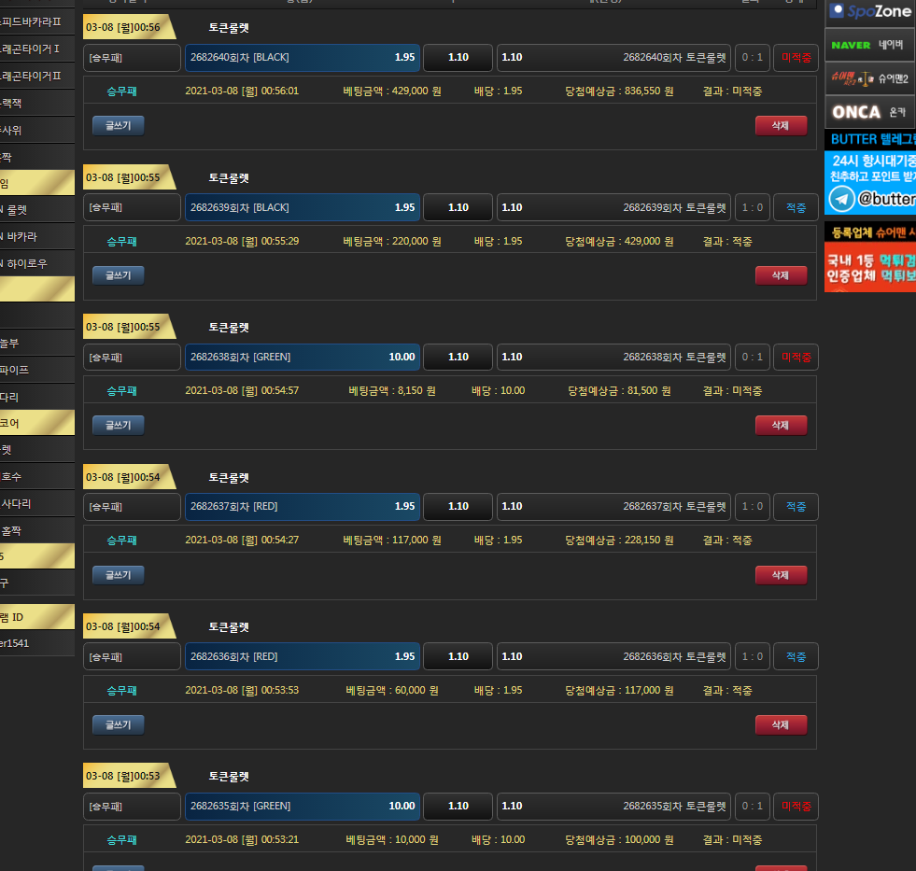Open the BUTTER 텔레그램 banner header

pos(870,140)
